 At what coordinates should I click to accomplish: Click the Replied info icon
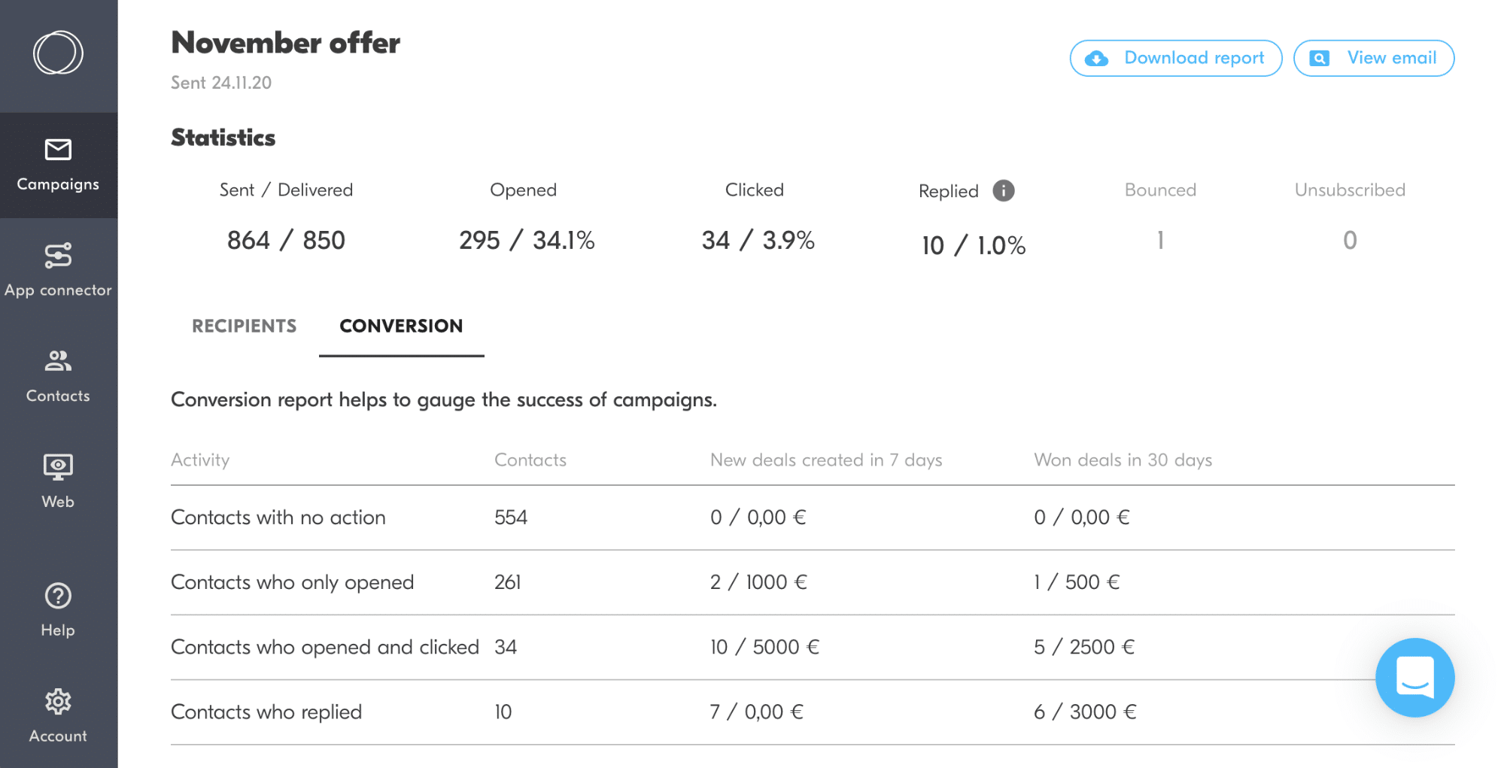tap(1003, 191)
